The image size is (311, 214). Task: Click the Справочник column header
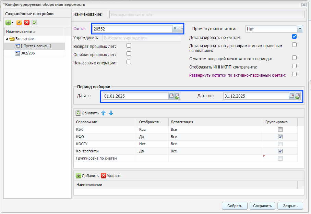[105, 122]
